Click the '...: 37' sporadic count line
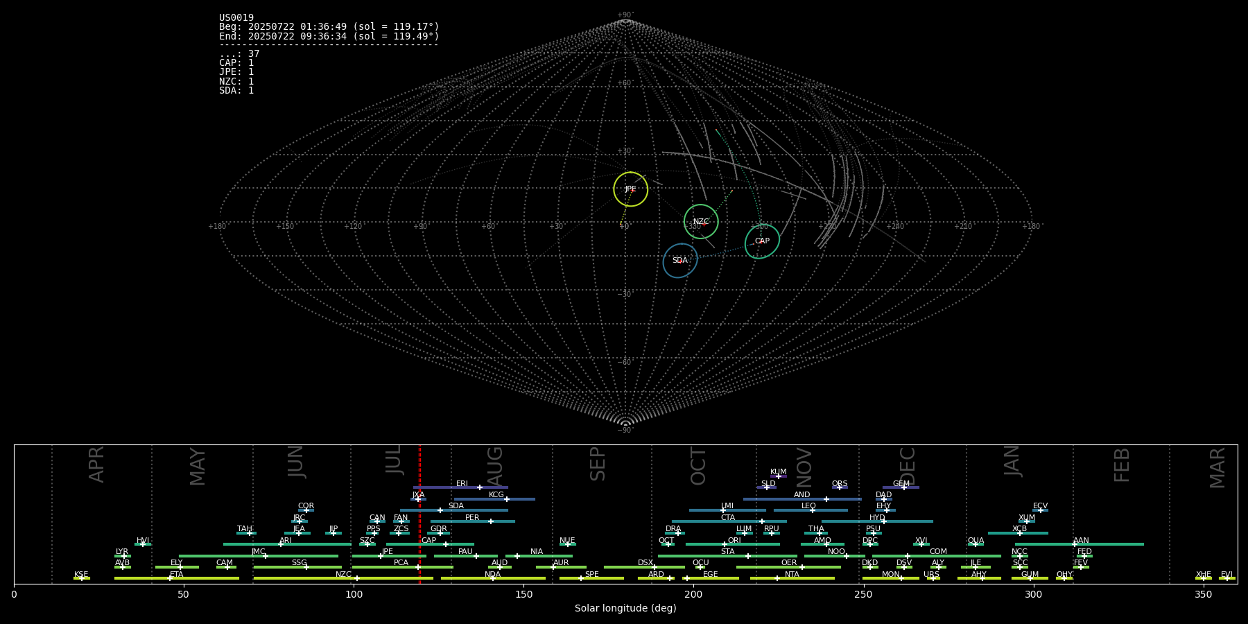 239,54
